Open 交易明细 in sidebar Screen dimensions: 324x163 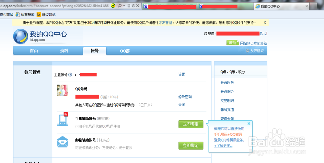pos(227,101)
